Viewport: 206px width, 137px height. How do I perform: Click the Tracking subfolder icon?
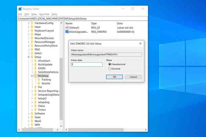click(38, 79)
